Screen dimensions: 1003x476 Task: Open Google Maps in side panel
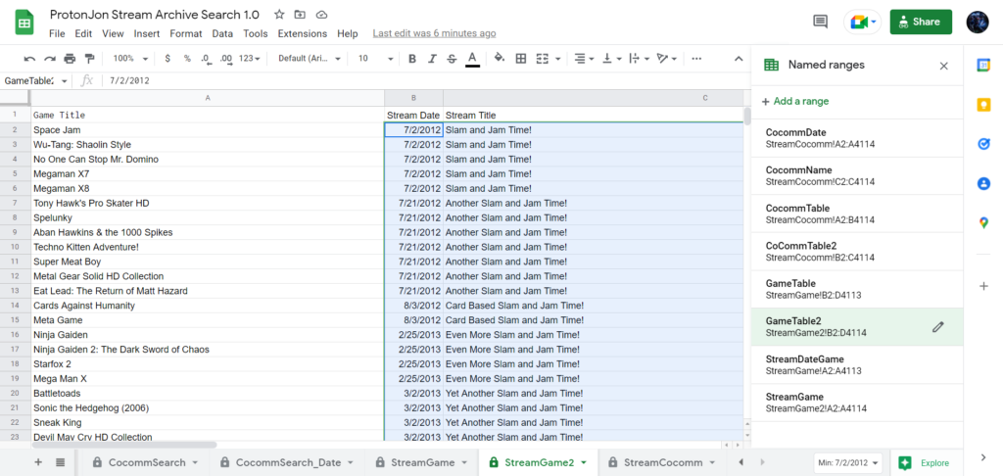(983, 222)
